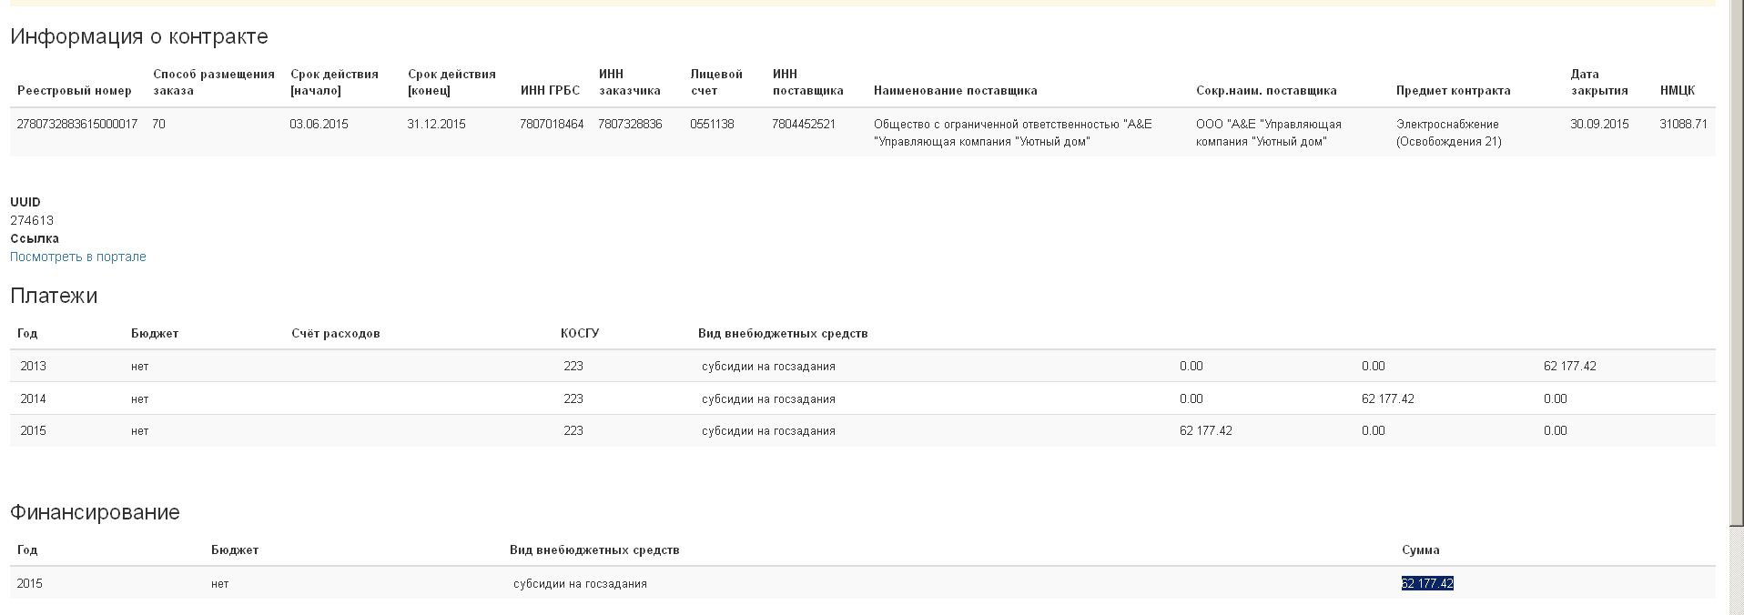Click the 'Информация о контракте' heading
Screen dimensions: 1744x615
point(139,36)
